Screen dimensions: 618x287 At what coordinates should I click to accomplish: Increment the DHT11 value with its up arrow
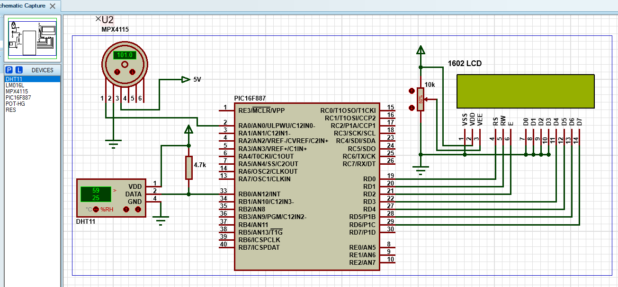click(x=126, y=209)
